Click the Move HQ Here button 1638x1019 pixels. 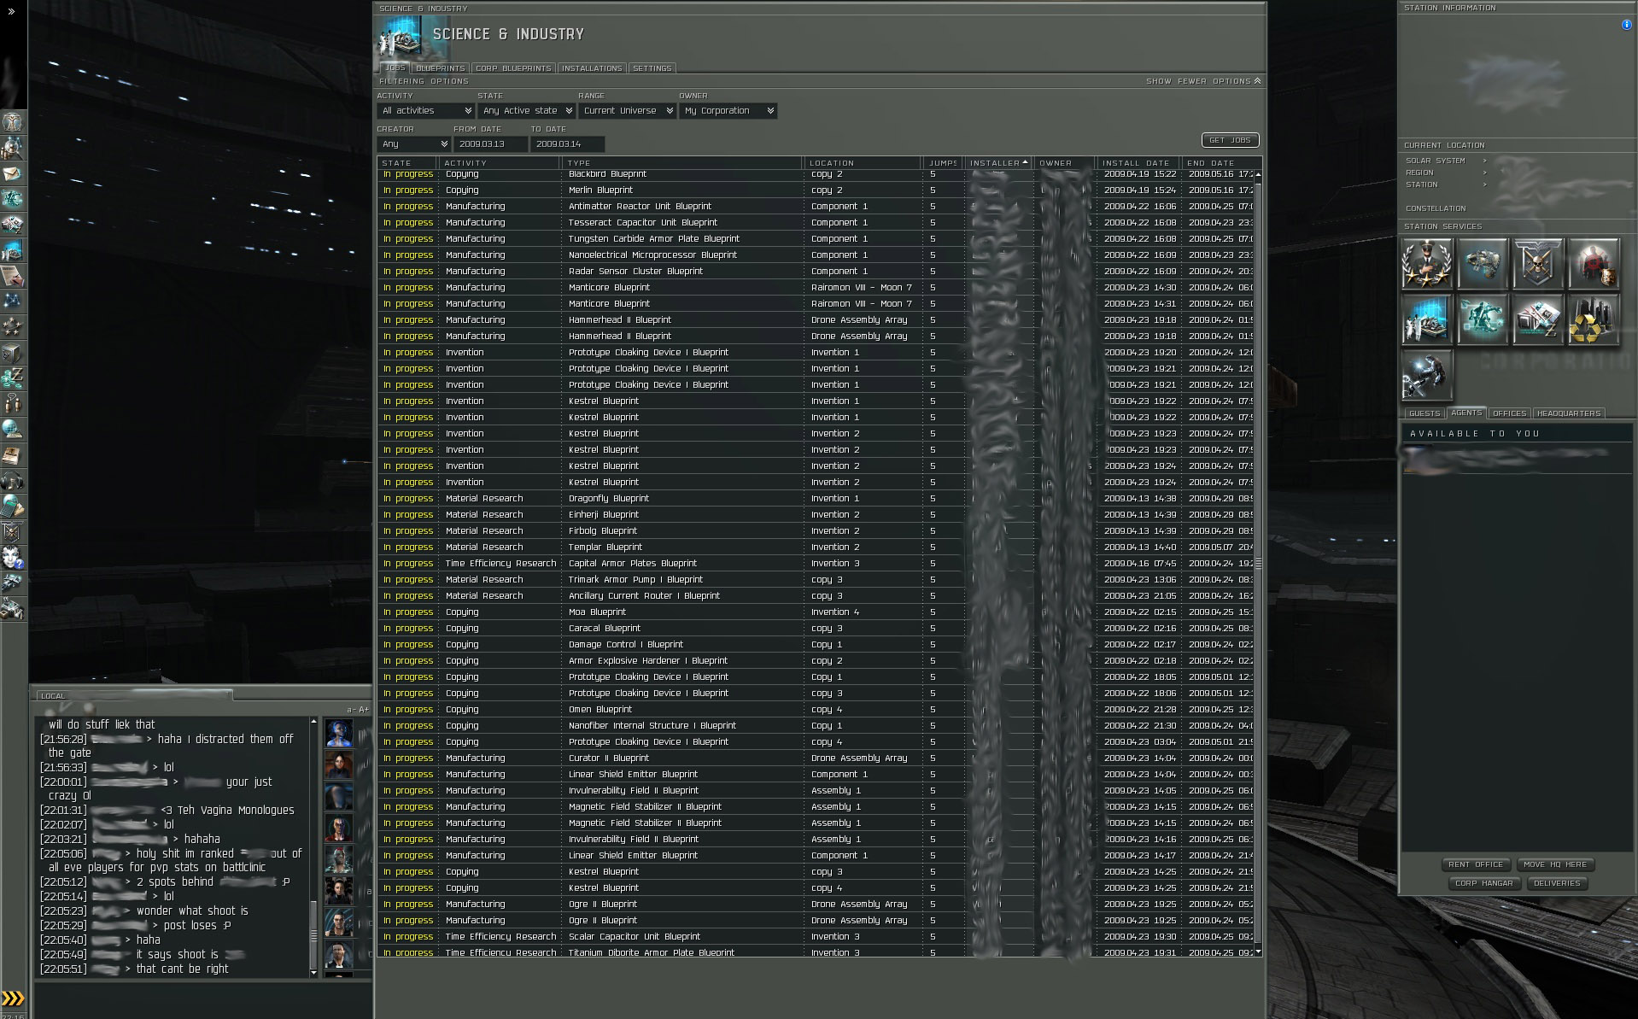(1555, 864)
